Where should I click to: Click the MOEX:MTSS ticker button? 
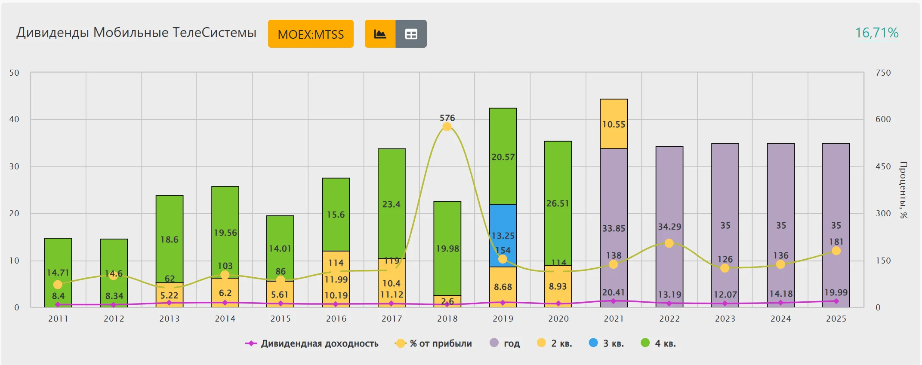(x=311, y=34)
